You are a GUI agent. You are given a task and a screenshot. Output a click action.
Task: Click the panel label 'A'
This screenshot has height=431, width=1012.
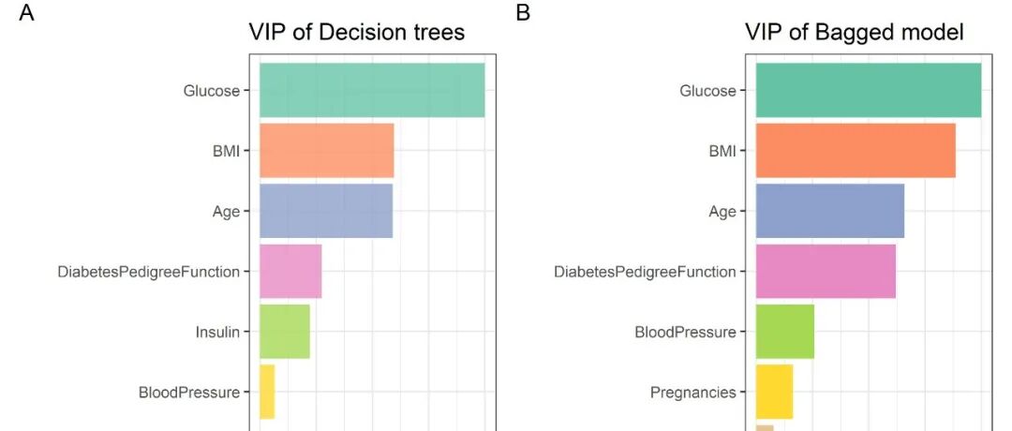[x=26, y=14]
